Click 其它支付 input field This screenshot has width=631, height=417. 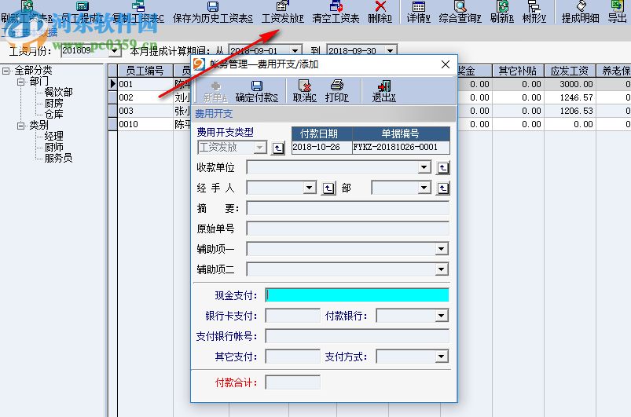292,357
